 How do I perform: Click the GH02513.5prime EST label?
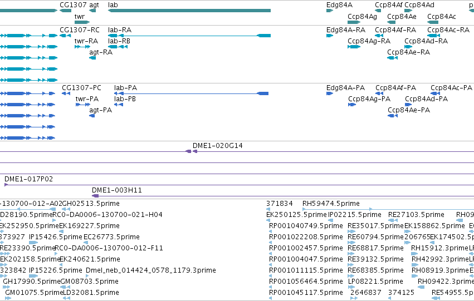coord(91,204)
